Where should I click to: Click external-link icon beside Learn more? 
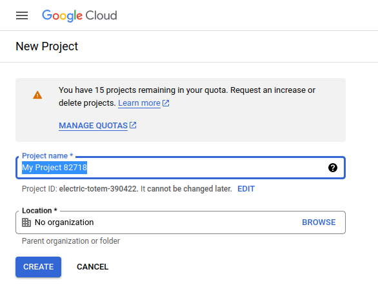[166, 103]
